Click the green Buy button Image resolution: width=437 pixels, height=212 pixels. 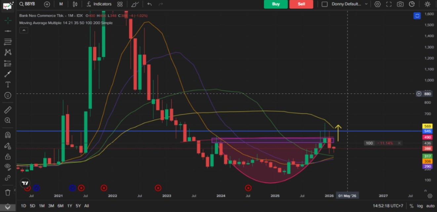point(276,4)
